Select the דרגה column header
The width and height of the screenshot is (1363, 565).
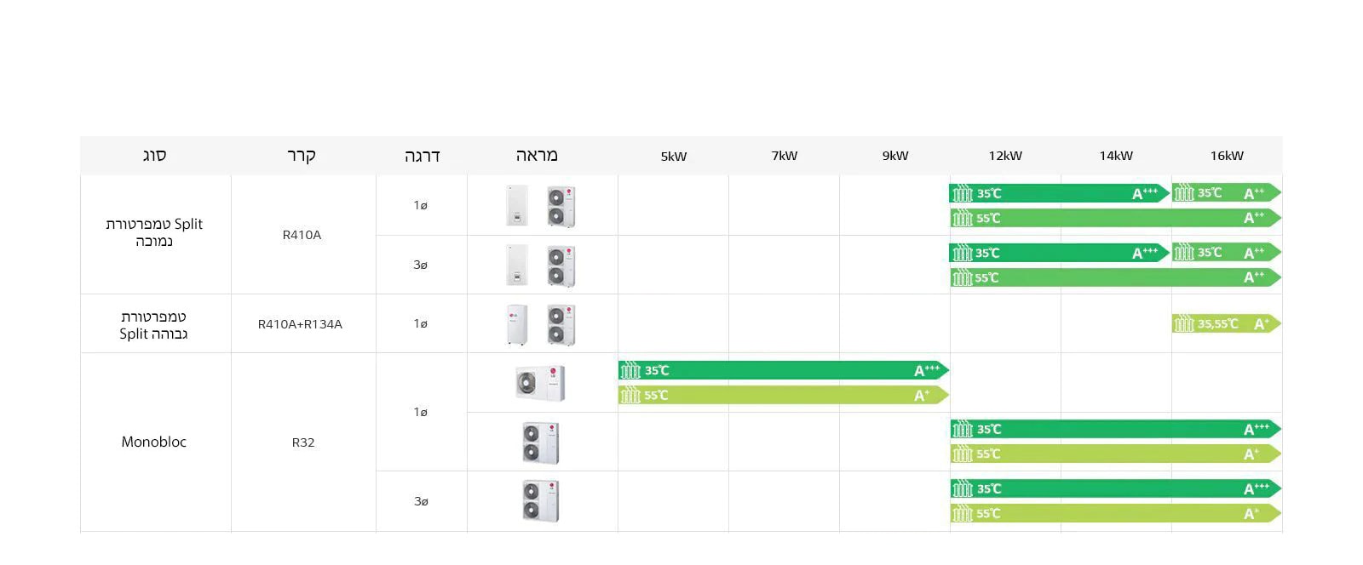[422, 156]
